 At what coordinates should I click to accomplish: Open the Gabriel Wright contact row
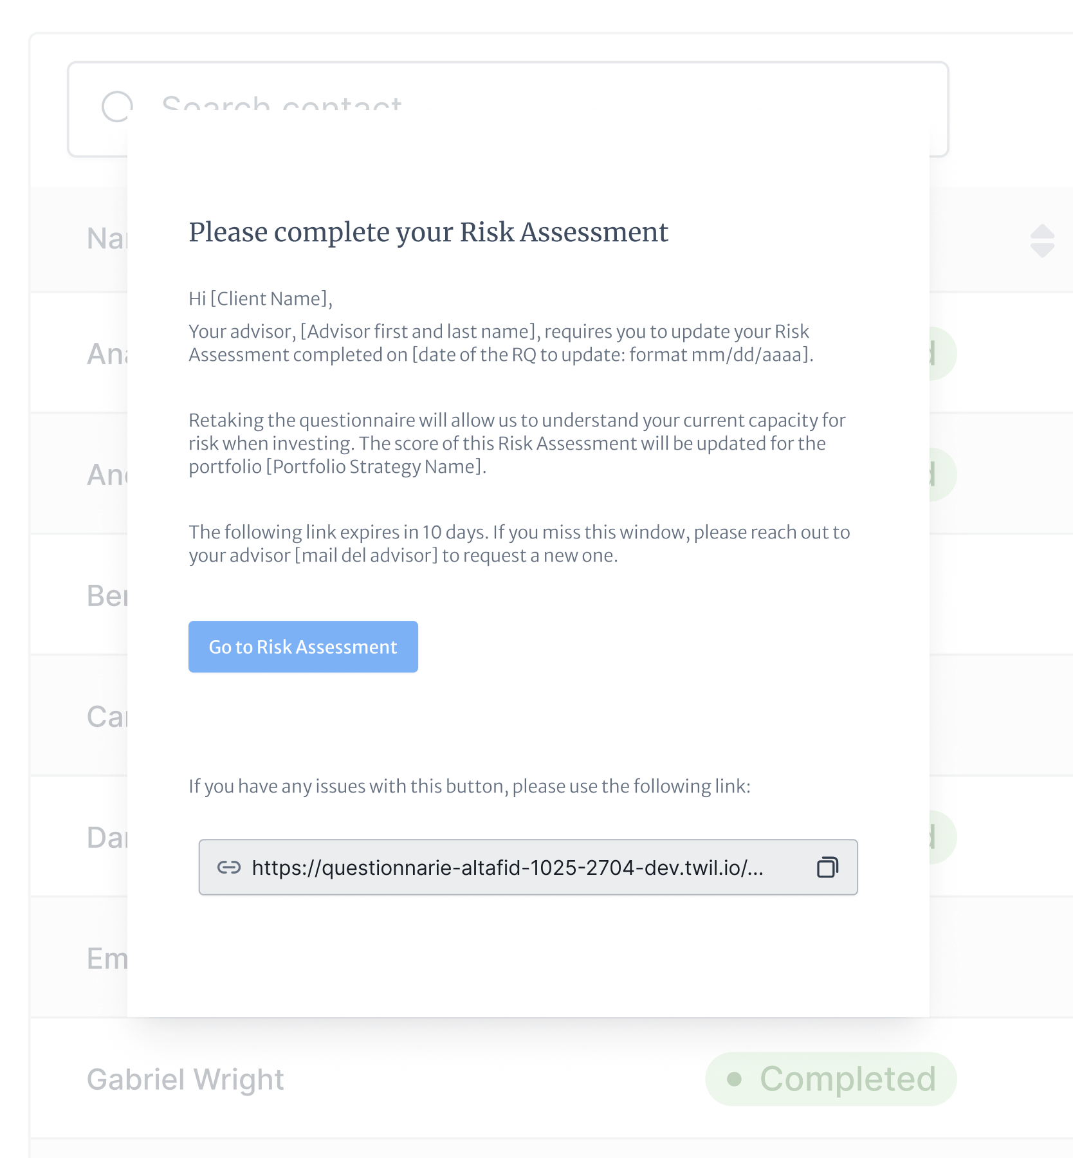point(551,1079)
